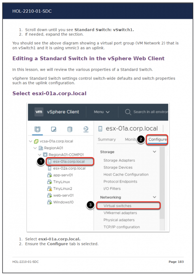Open Storage Adapters settings

(x=119, y=160)
